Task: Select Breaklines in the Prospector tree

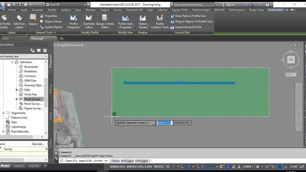Action: 31,71
